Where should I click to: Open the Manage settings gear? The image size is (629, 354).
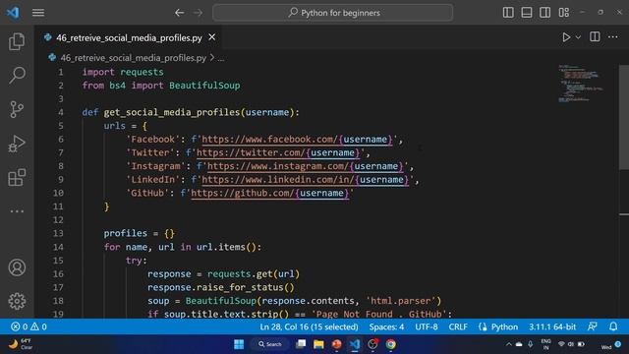(x=17, y=301)
